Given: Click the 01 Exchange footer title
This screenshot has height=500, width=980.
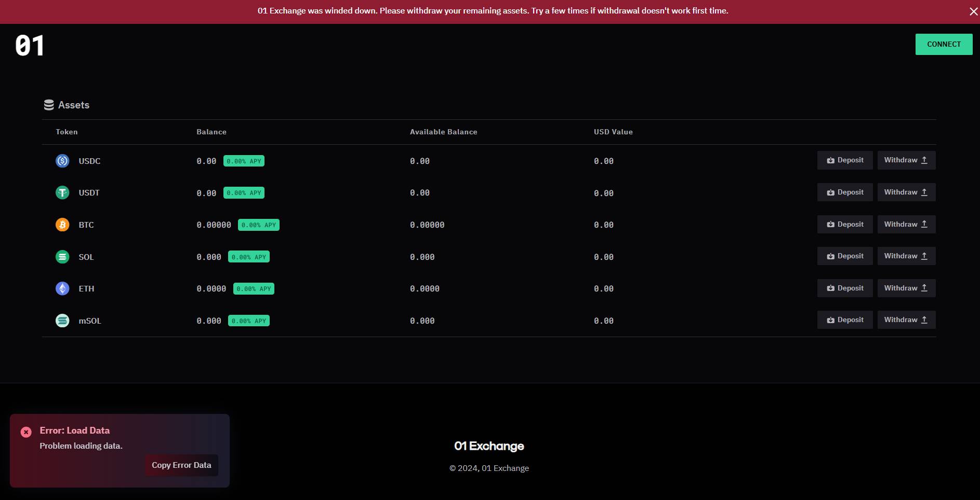Looking at the screenshot, I should 489,446.
